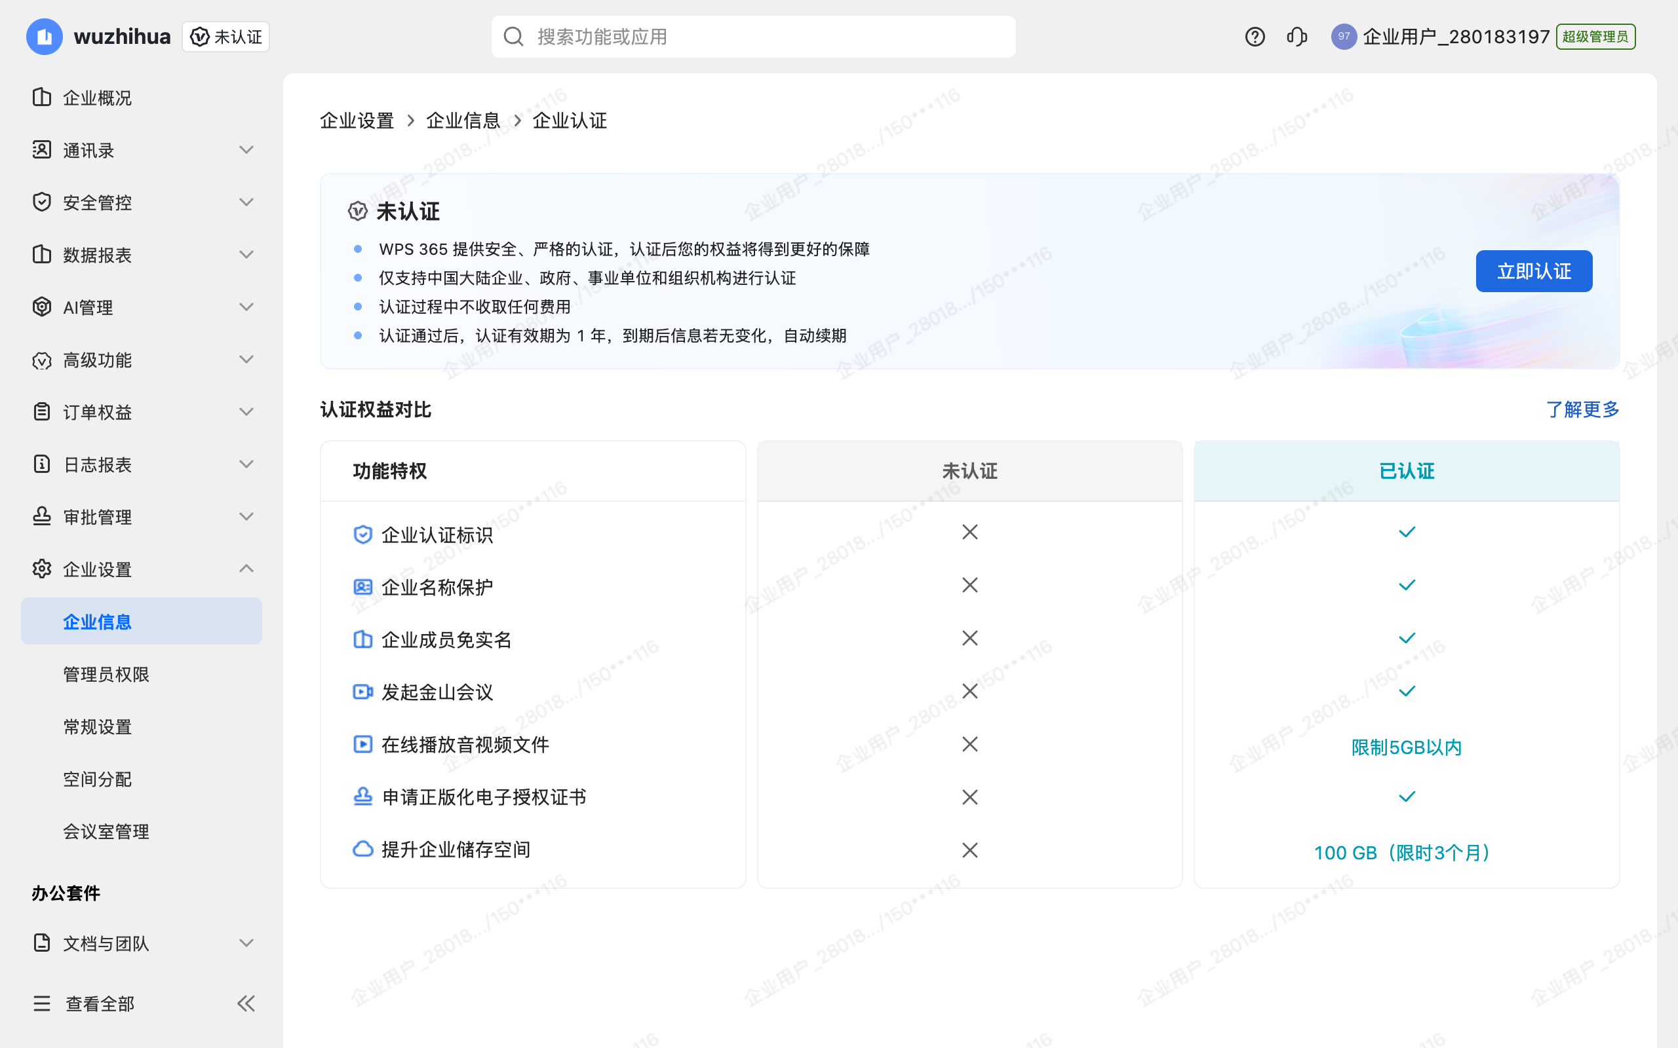Click the 立即认证 button
1678x1048 pixels.
[1534, 271]
